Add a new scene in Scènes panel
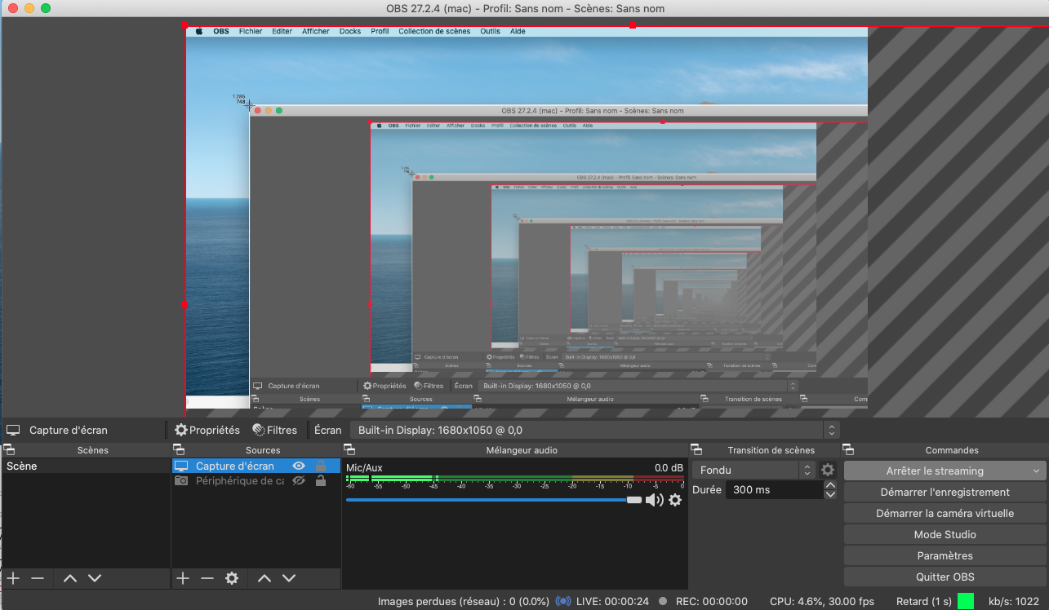Screen dimensions: 1049x610 [x=13, y=578]
